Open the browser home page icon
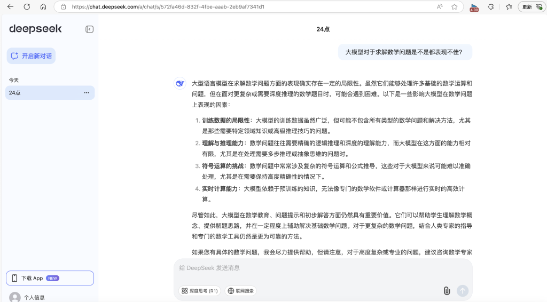The width and height of the screenshot is (547, 302). 43,6
